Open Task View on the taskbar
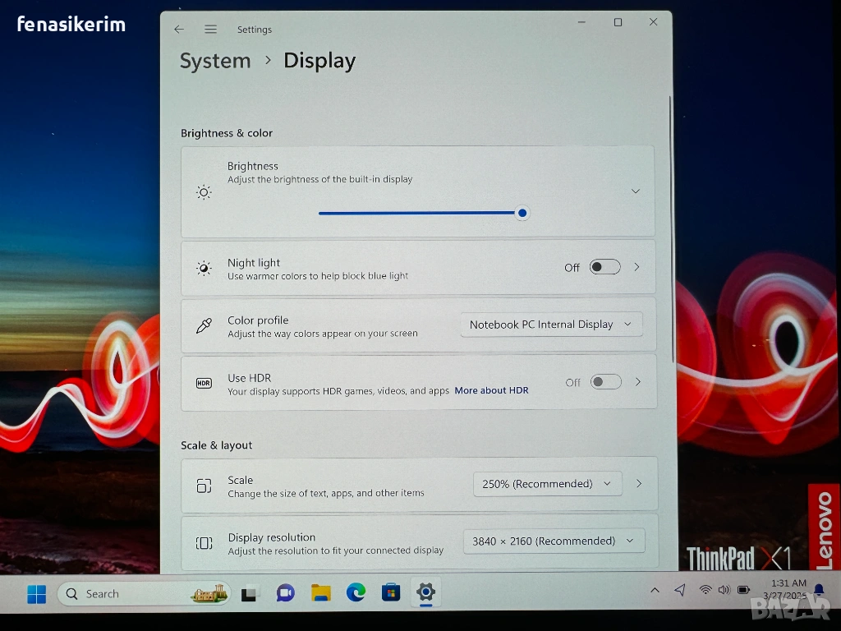841x631 pixels. click(x=250, y=593)
